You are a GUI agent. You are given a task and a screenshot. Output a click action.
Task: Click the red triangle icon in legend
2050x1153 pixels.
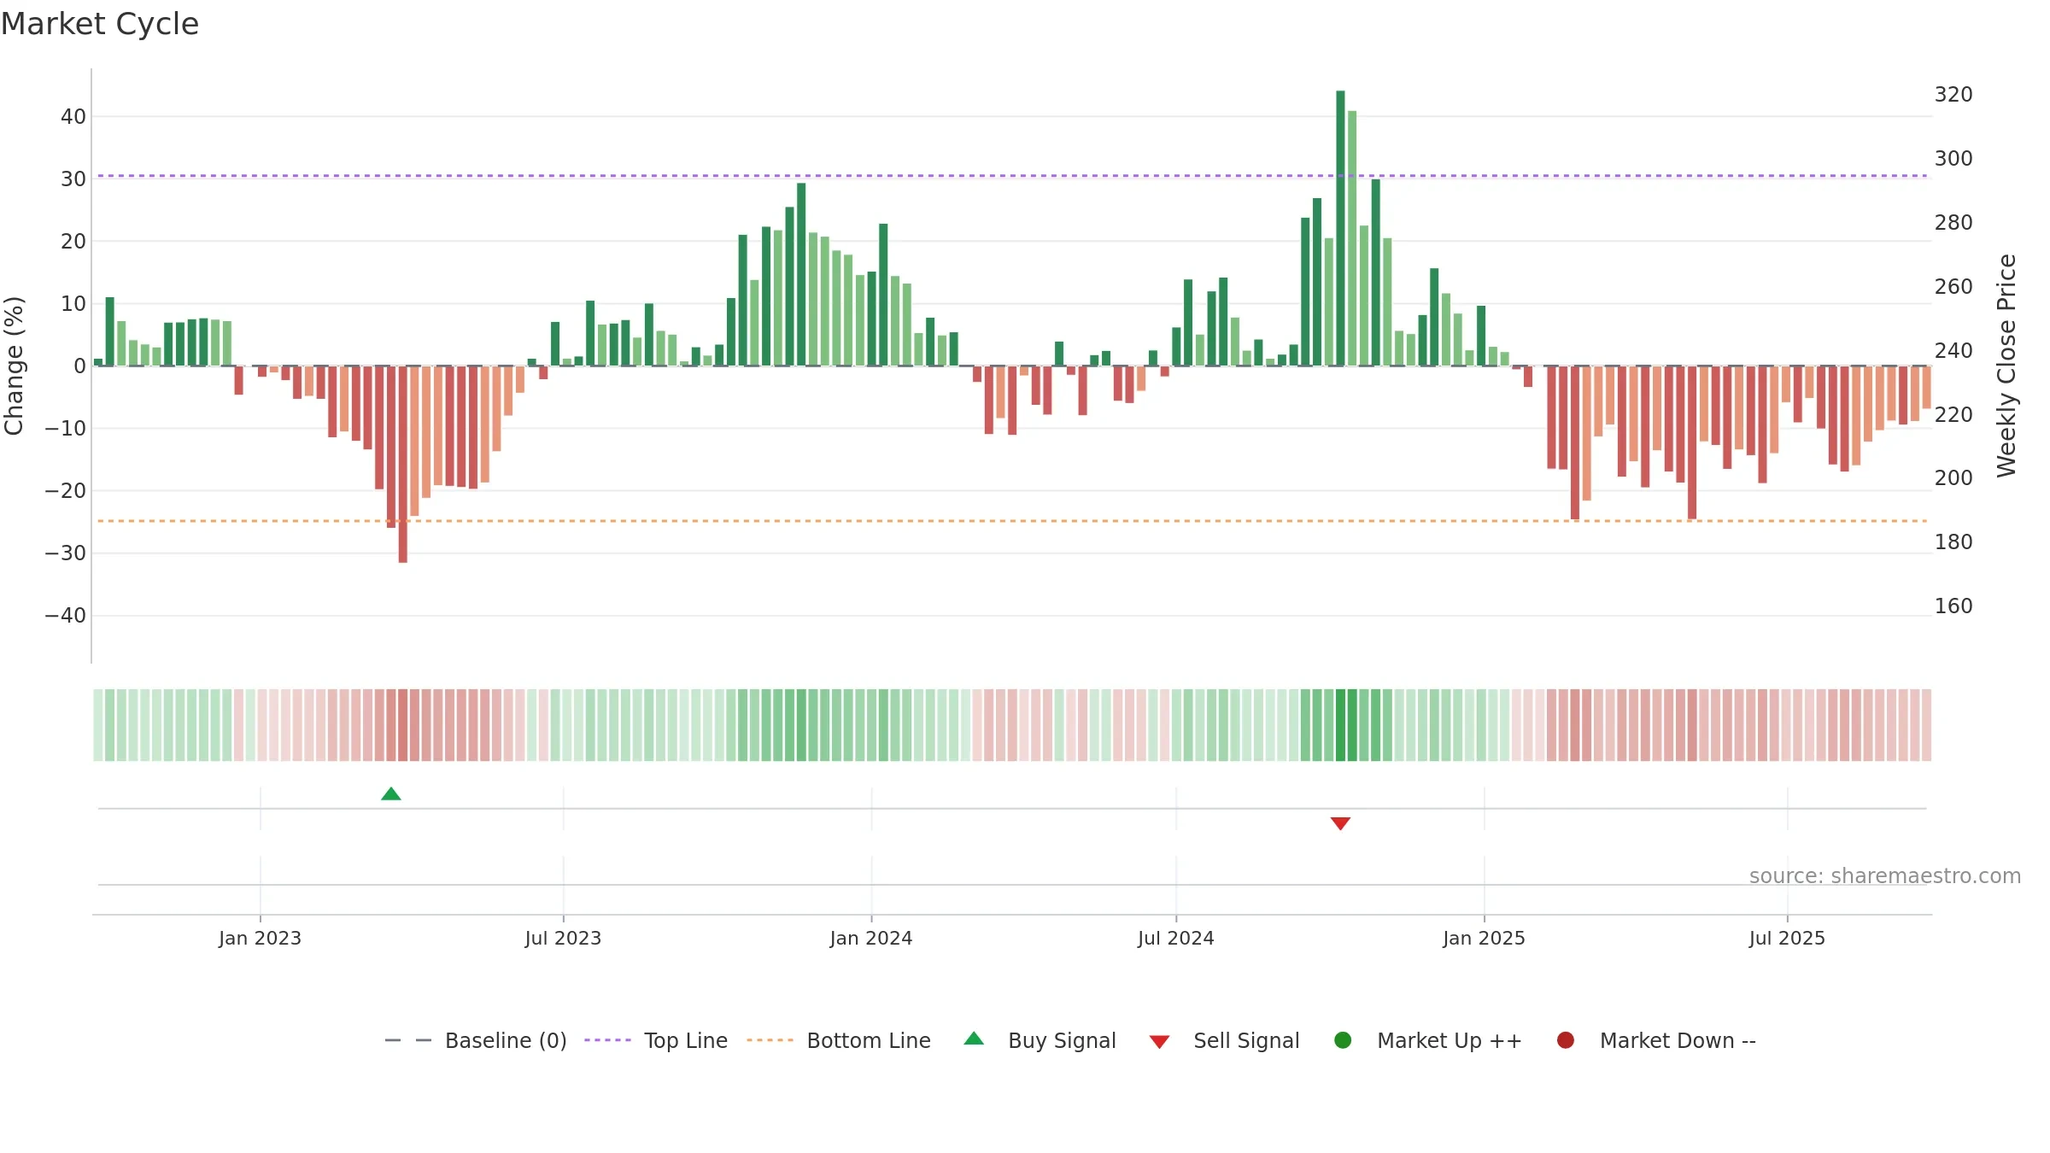pos(1159,1042)
